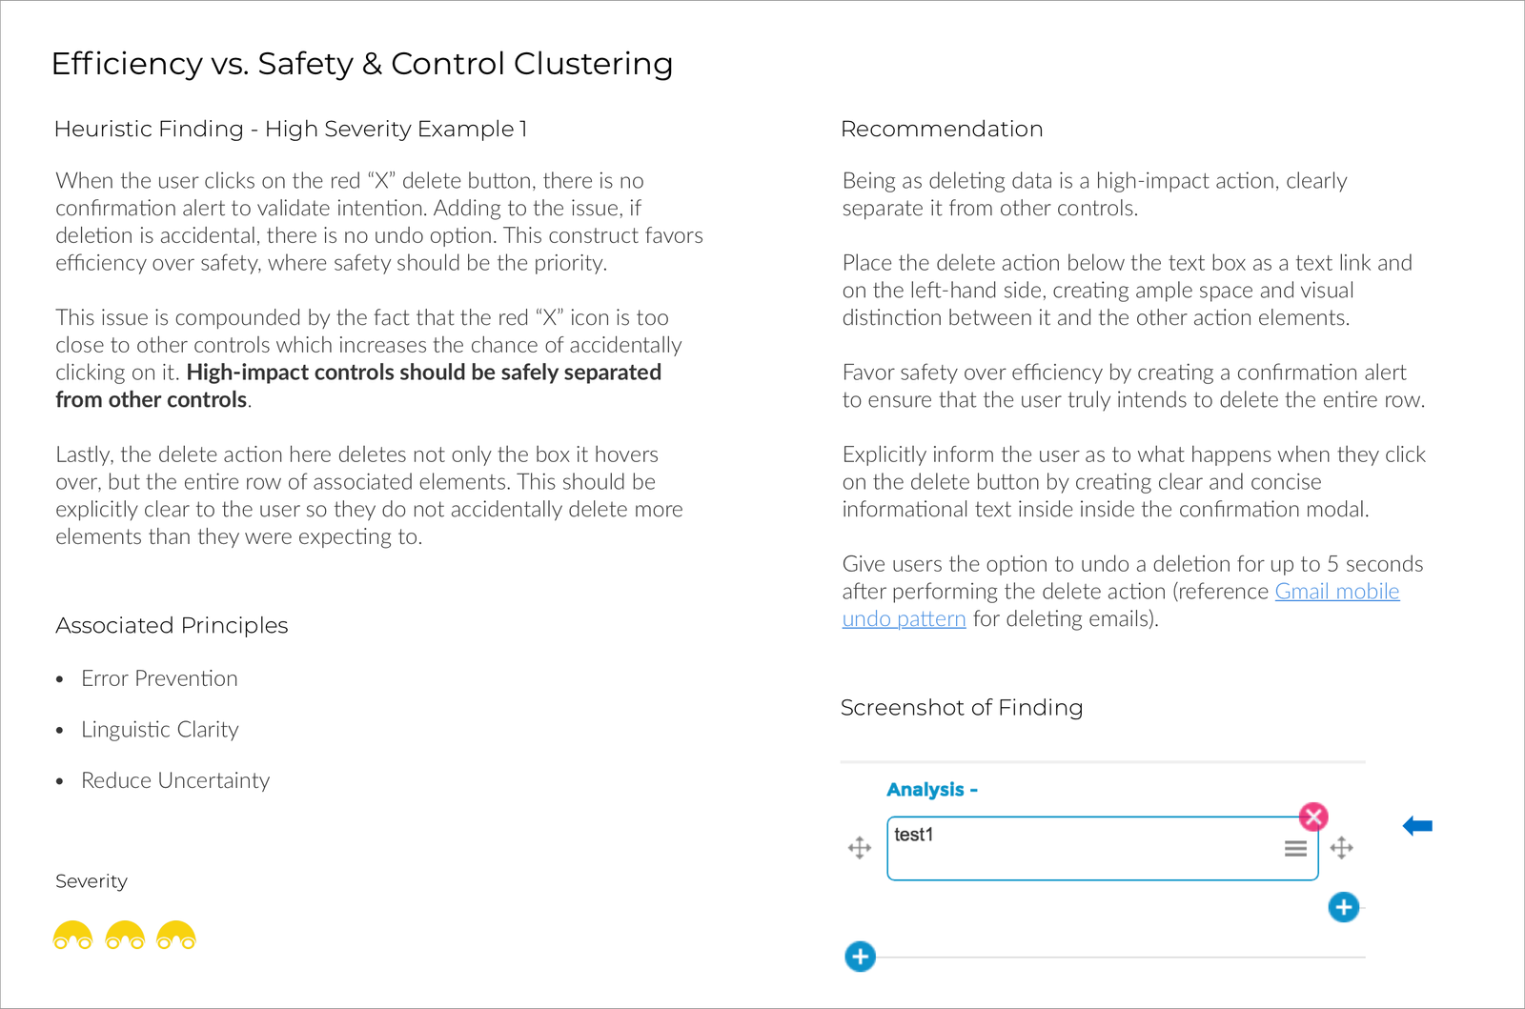Click the move handle right of text box
Screen dimensions: 1525x1009
pos(1342,848)
